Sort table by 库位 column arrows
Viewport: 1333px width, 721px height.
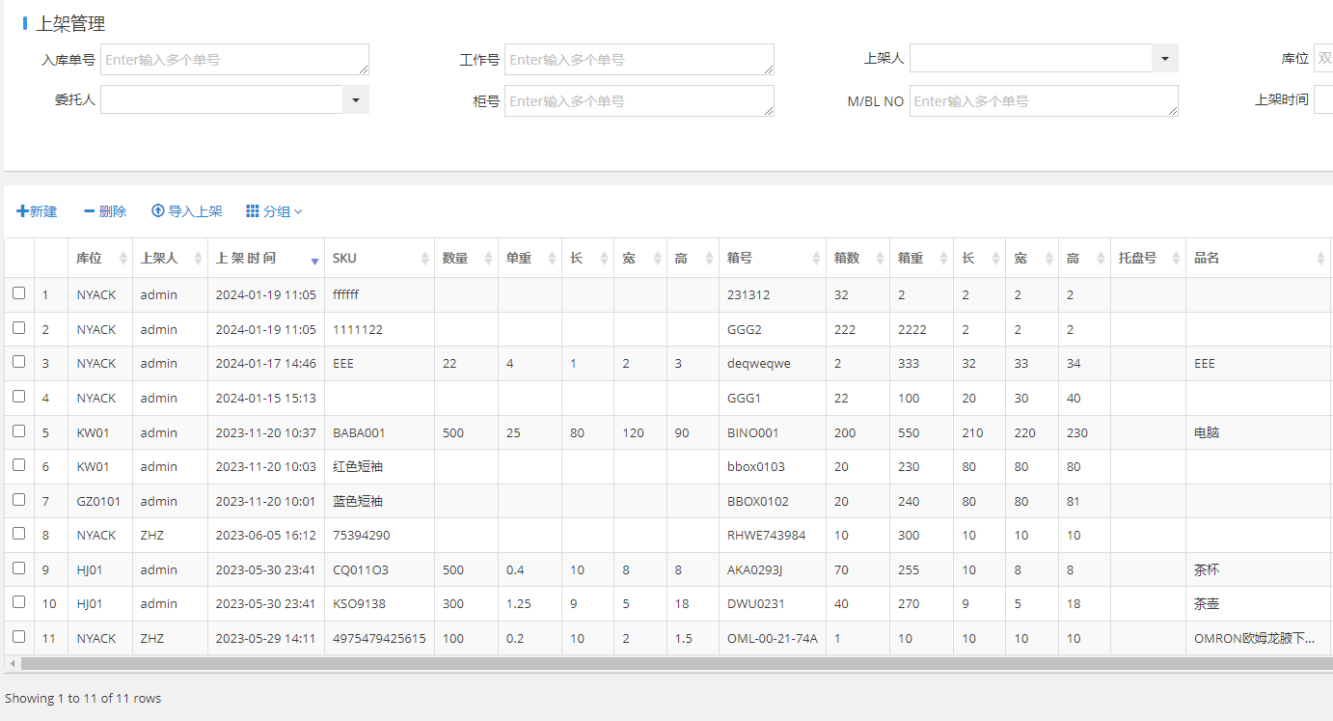coord(122,259)
